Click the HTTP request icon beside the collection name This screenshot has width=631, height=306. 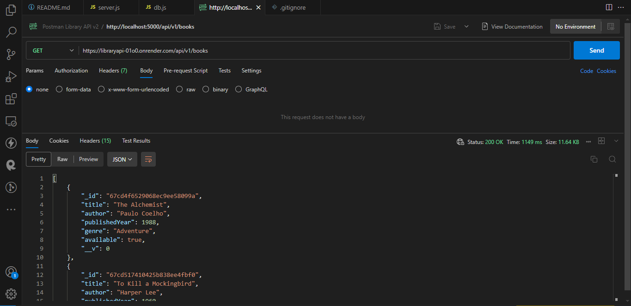[33, 27]
